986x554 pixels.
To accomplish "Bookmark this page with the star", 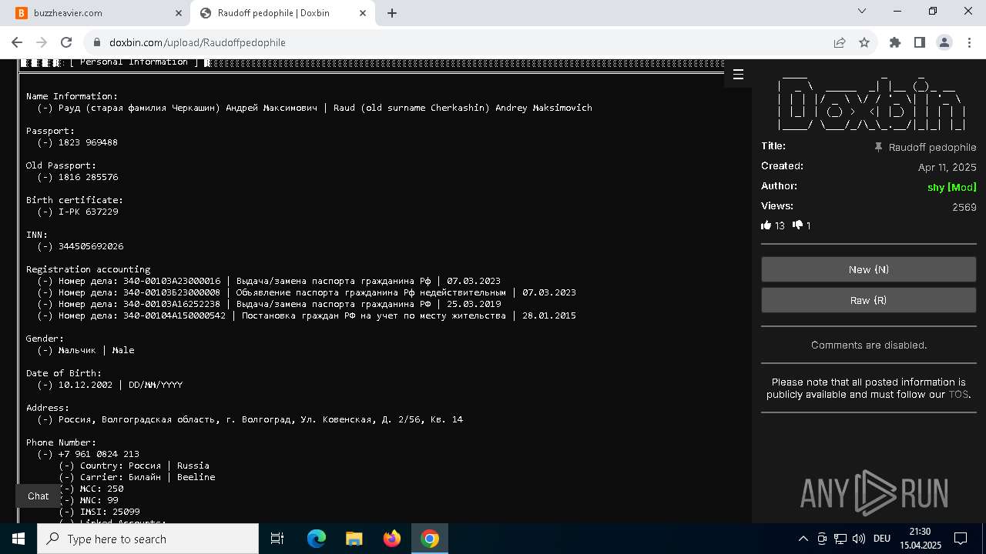I will coord(864,42).
